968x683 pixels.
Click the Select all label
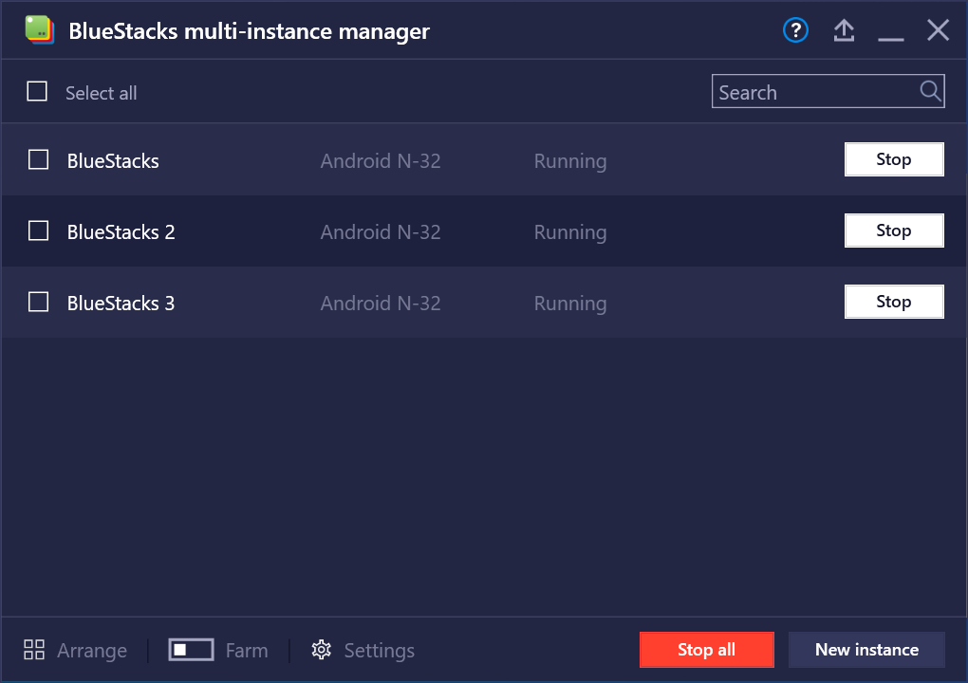[102, 93]
